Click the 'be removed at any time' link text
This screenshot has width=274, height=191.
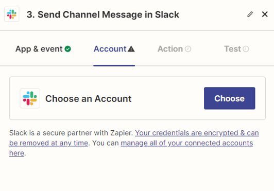click(48, 143)
